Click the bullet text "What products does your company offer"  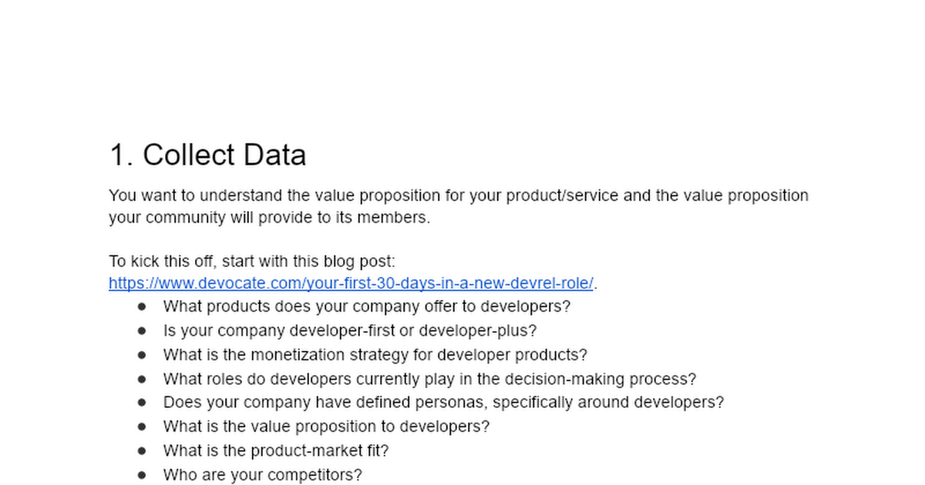point(367,306)
